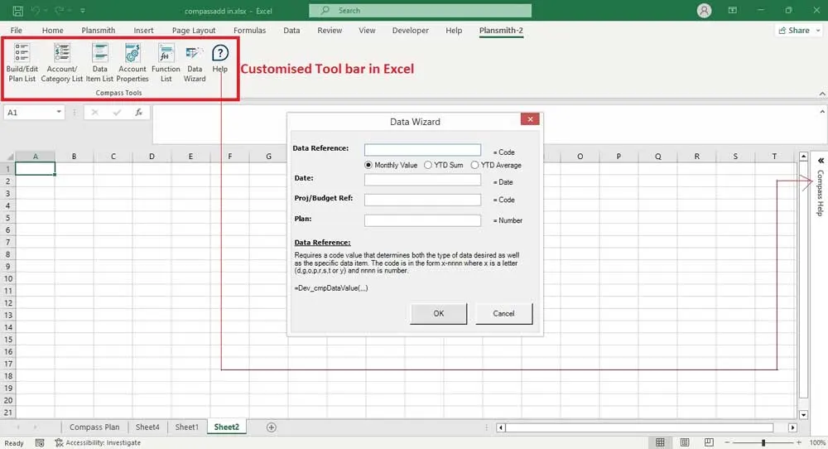Click the Proj/Budget Ref input field
This screenshot has width=828, height=449.
click(422, 200)
